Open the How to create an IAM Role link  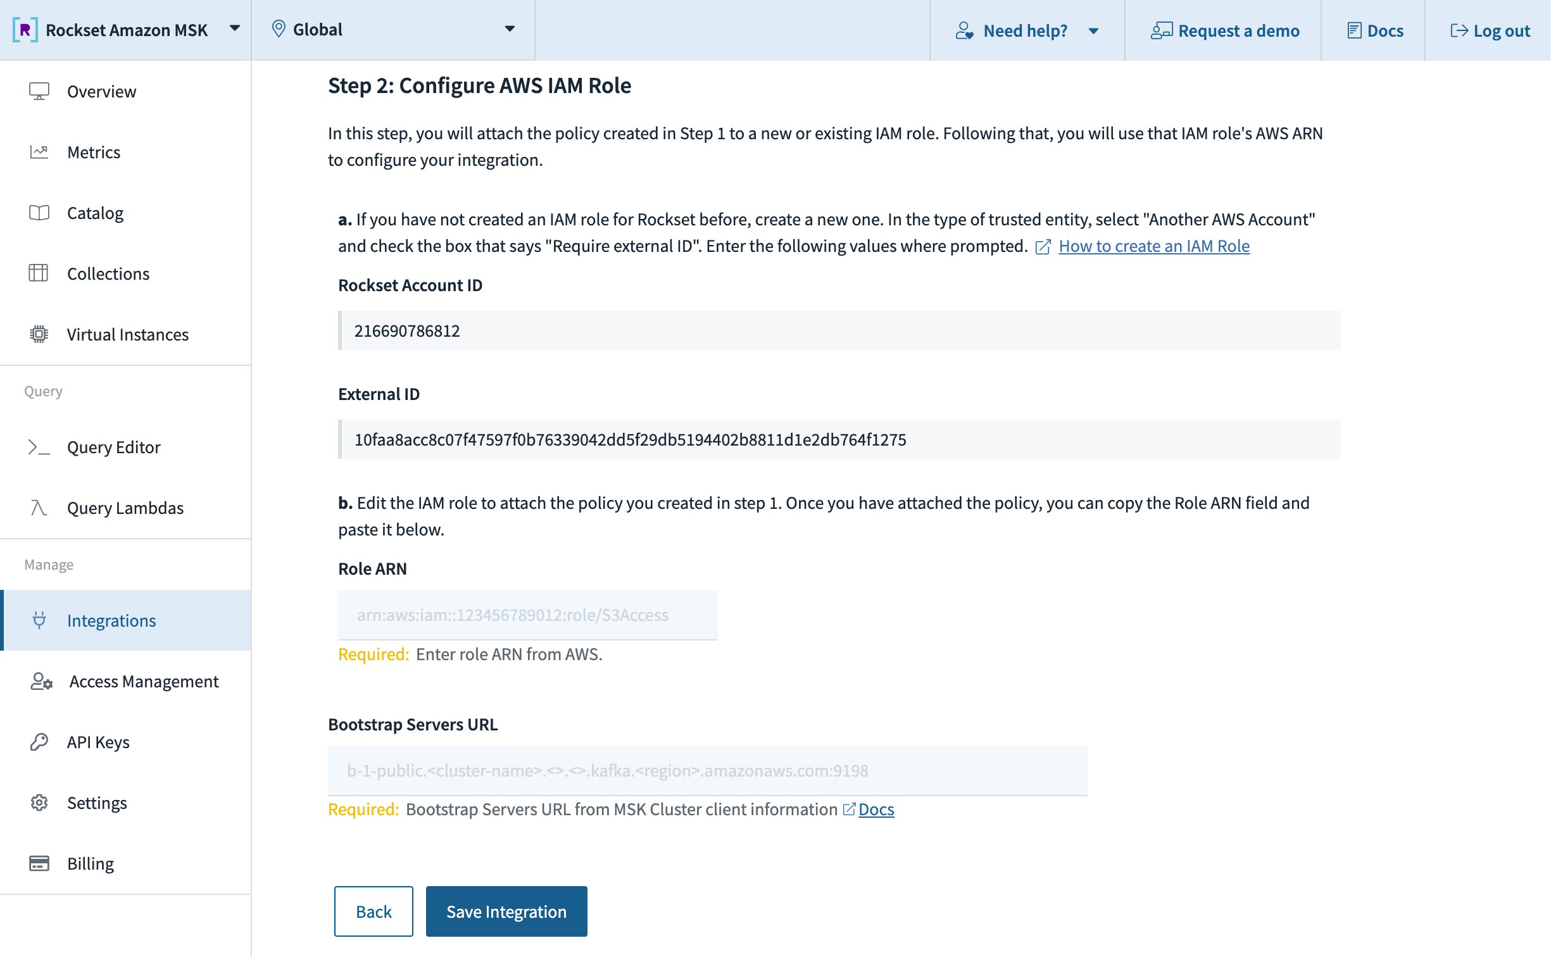[1153, 246]
